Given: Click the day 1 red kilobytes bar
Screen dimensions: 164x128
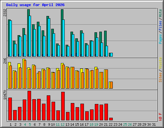Looking at the screenshot, I should point(10,109).
